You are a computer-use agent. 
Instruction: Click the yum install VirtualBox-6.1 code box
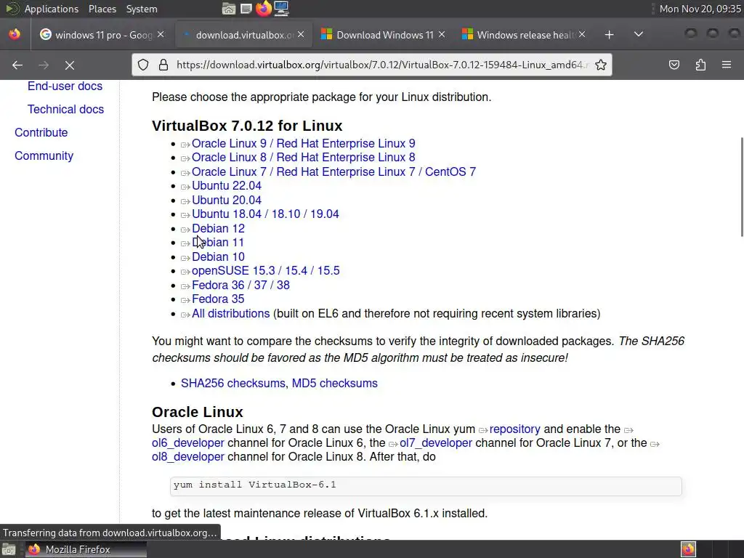coord(426,486)
